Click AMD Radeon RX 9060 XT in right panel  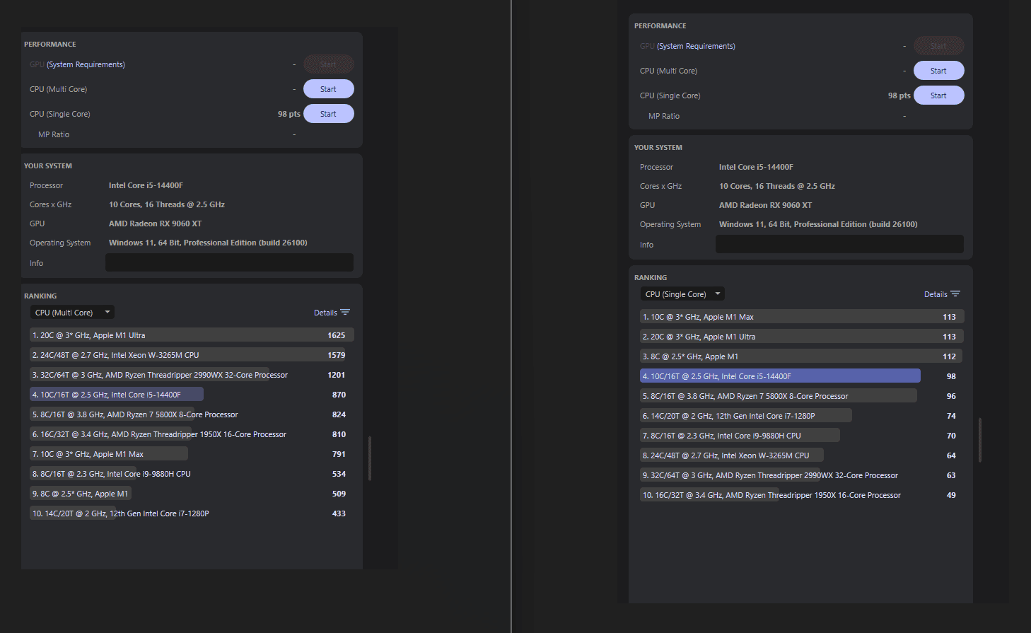[x=765, y=205]
